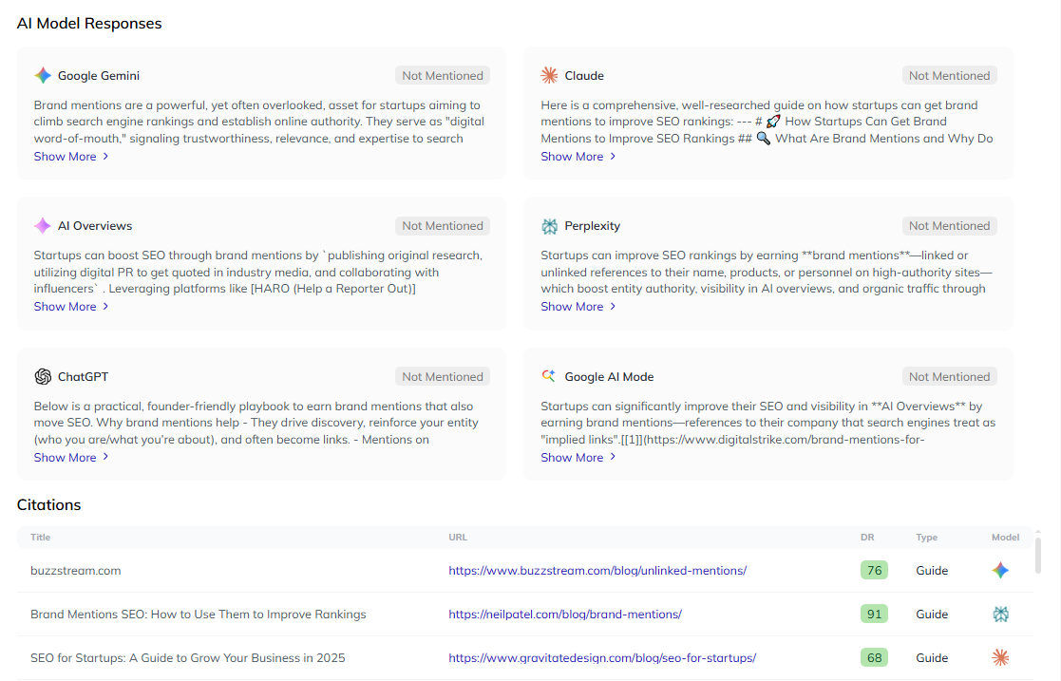Click 'SEO for Startups: A Guide' title
Screen dimensions: 1061x681
(x=187, y=658)
